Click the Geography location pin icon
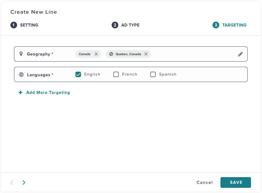 [x=21, y=54]
